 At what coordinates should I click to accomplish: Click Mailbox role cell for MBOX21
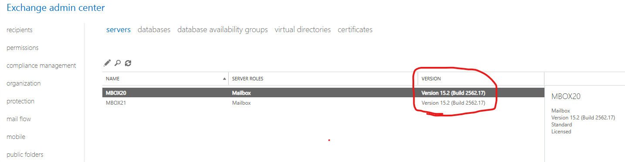click(x=242, y=103)
